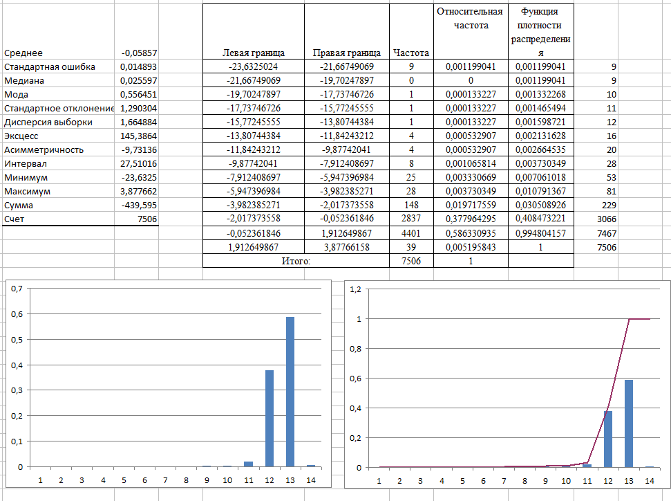
Task: Click the "Счет" label cell
Action: point(15,219)
